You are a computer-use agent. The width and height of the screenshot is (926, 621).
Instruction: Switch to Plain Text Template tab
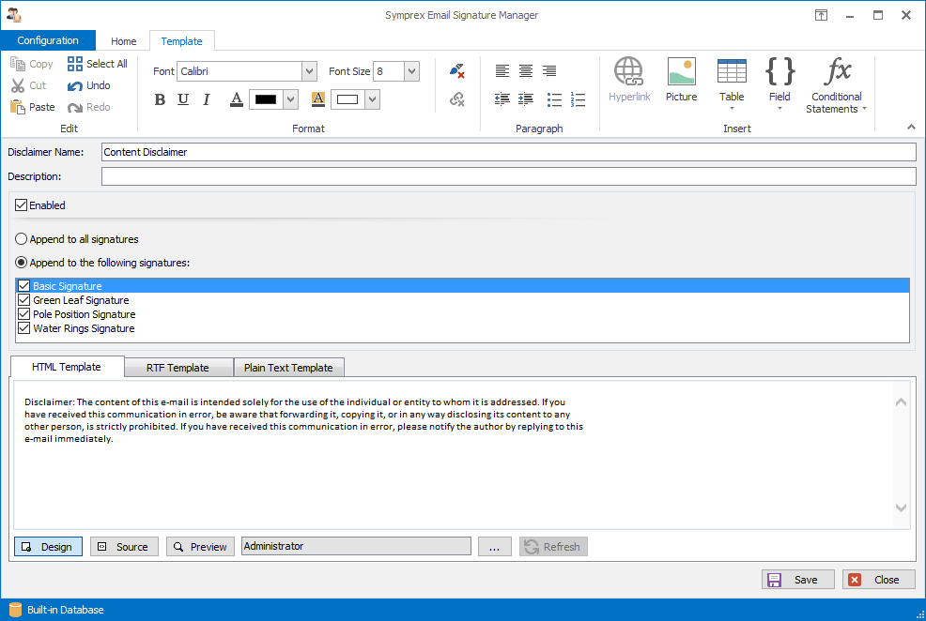(x=288, y=368)
